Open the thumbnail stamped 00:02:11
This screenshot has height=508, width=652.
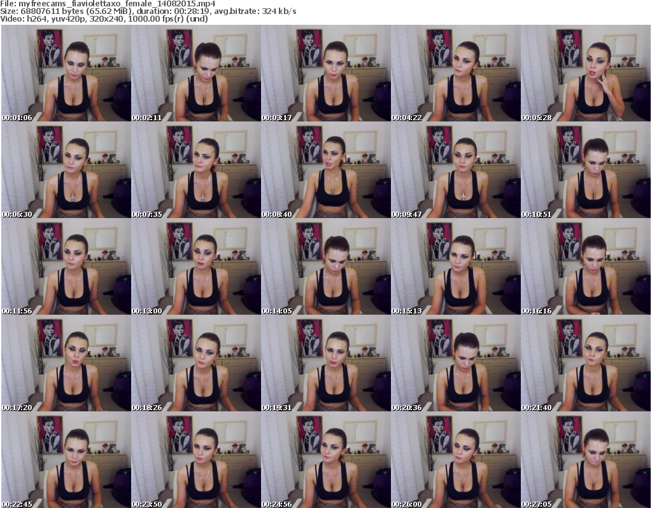(196, 73)
